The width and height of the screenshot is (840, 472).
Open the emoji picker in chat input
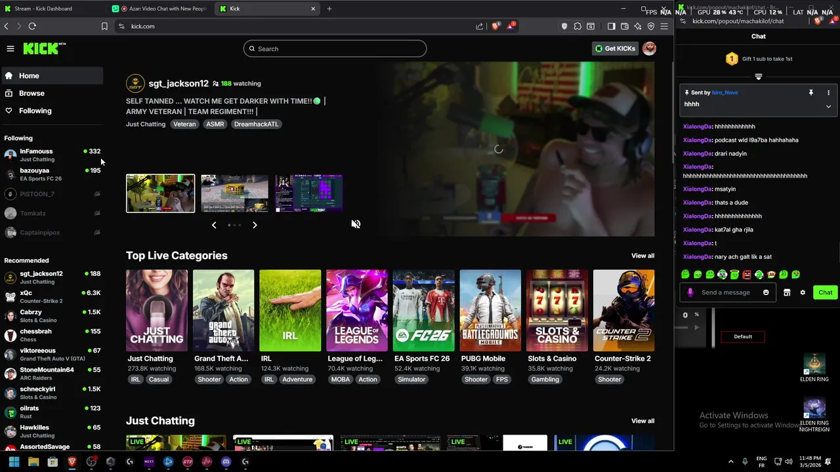[766, 292]
